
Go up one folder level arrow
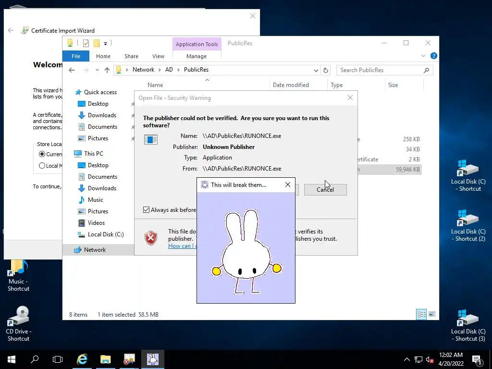point(107,70)
